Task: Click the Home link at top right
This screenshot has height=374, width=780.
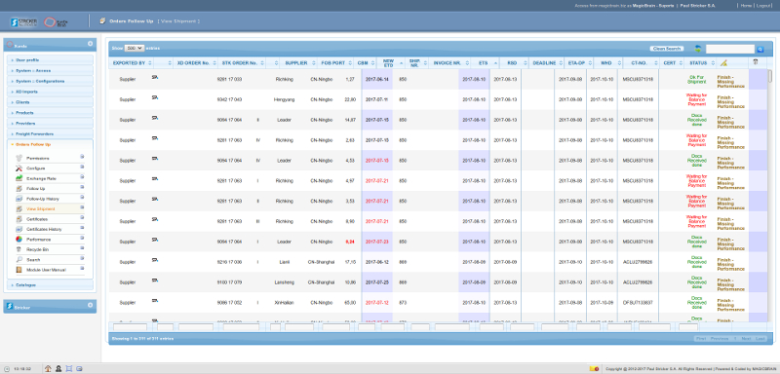Action: click(746, 6)
